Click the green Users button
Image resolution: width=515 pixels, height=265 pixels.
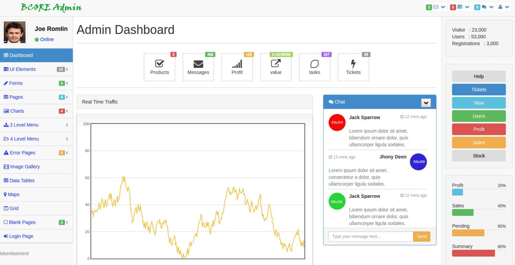(x=479, y=116)
